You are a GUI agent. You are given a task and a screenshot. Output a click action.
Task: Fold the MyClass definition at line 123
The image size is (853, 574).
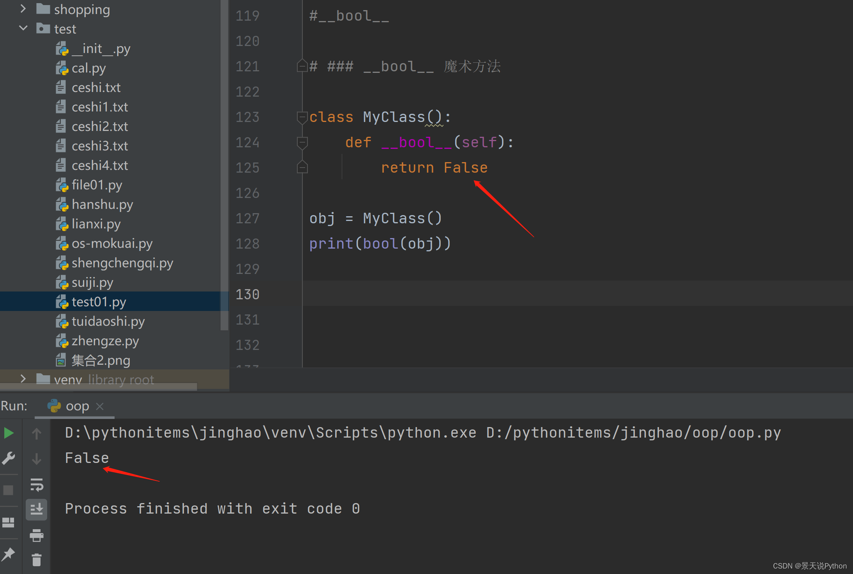point(302,117)
